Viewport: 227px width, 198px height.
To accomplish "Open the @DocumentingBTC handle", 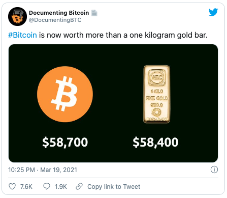I will [55, 20].
